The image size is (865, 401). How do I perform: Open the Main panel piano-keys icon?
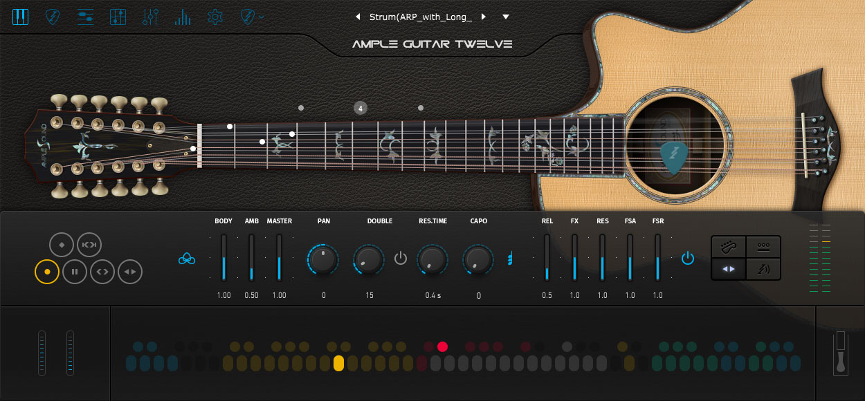click(20, 17)
